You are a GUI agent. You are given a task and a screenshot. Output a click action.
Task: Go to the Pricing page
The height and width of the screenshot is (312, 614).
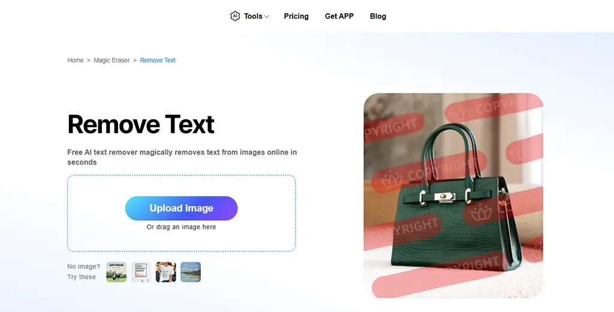tap(296, 16)
